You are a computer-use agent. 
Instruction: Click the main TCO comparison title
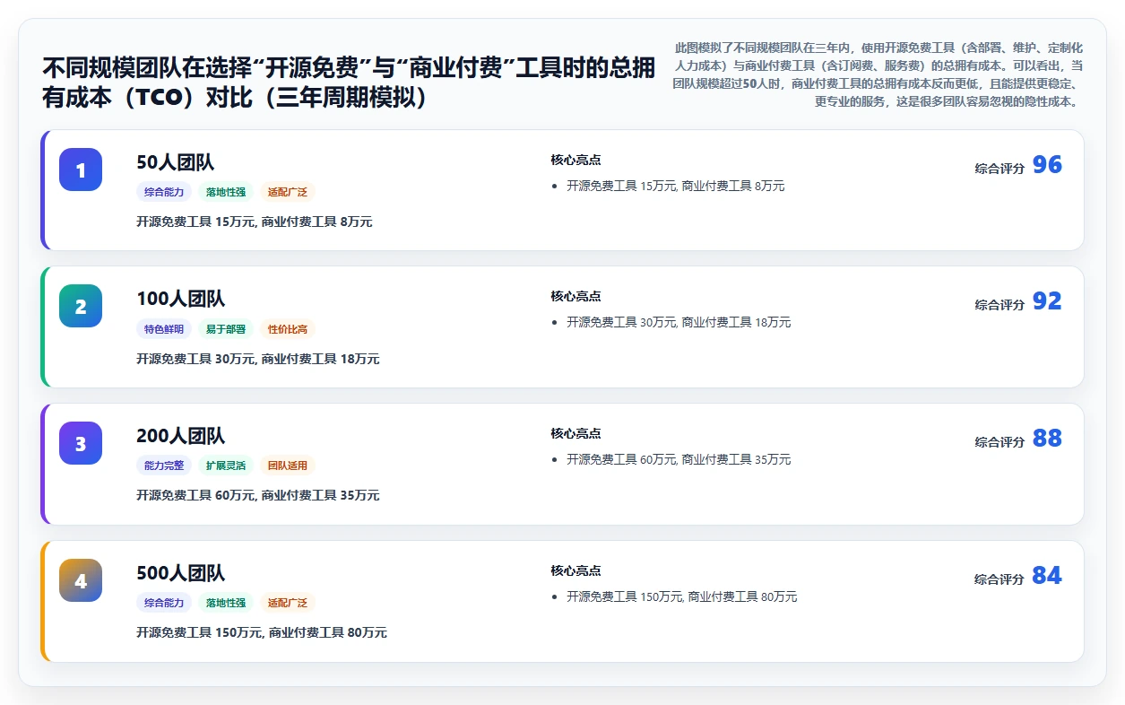point(349,83)
